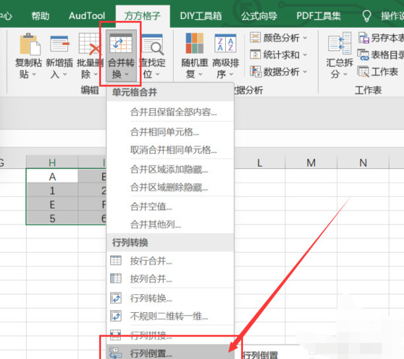Image resolution: width=404 pixels, height=359 pixels.
Task: Click the 行列转换 menu item icon
Action: (116, 298)
